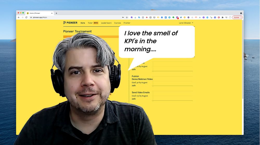Click 'Goal: 175 by August 29th' text
The image size is (260, 145).
140,97
